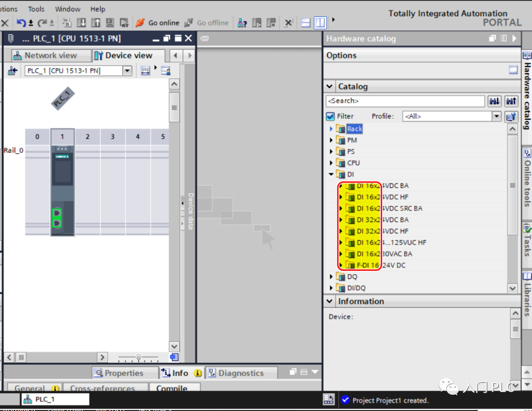Image resolution: width=532 pixels, height=411 pixels.
Task: Move the device view zoom slider
Action: pos(138,357)
